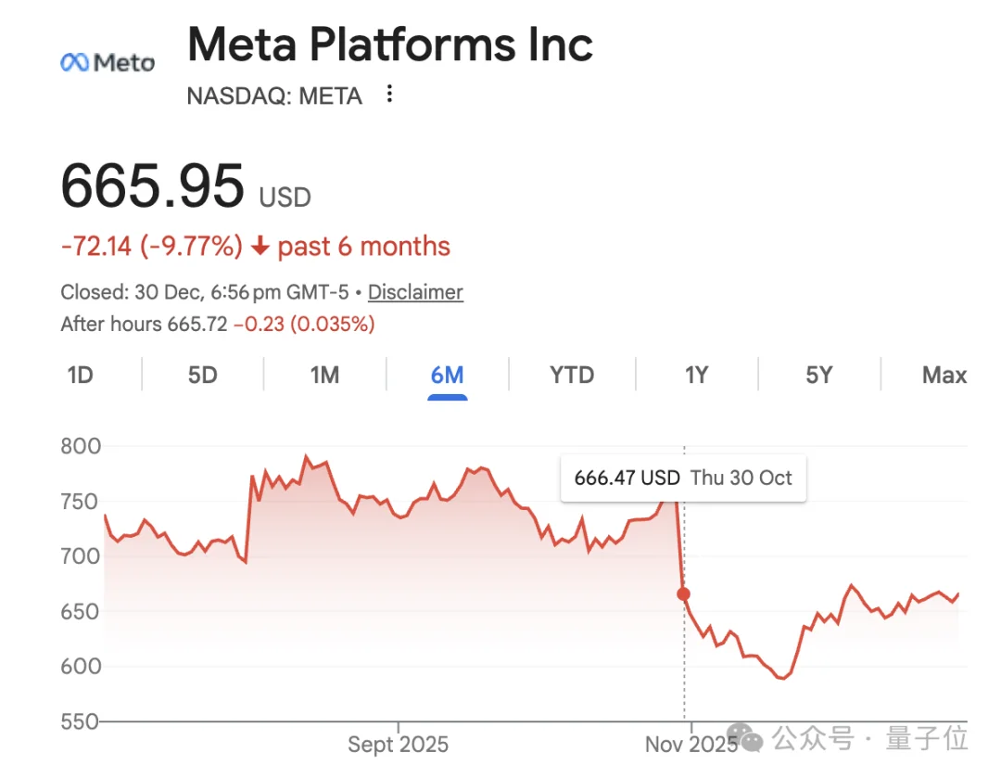This screenshot has width=1001, height=778.
Task: Click the red down arrow indicator
Action: click(260, 247)
